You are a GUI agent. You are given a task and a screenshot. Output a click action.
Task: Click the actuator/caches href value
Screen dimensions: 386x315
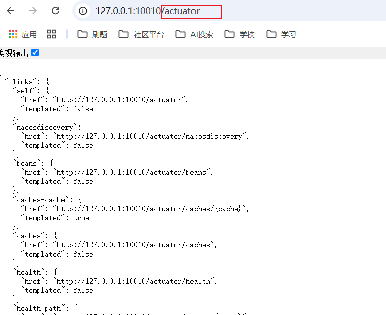tap(133, 245)
